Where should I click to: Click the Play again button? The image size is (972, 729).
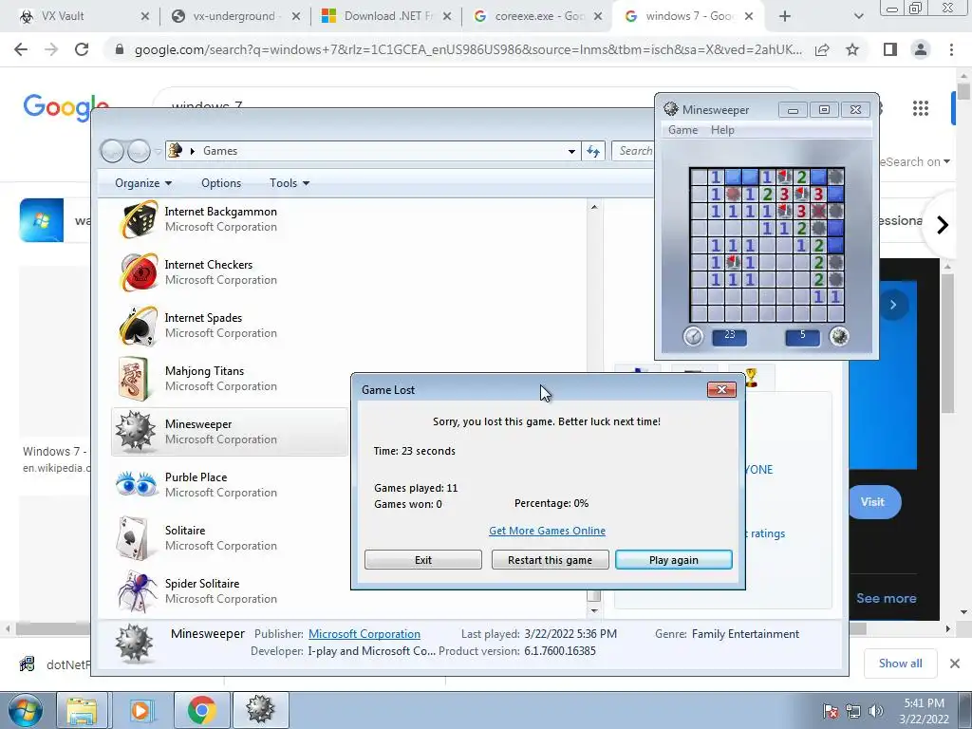[x=673, y=560]
